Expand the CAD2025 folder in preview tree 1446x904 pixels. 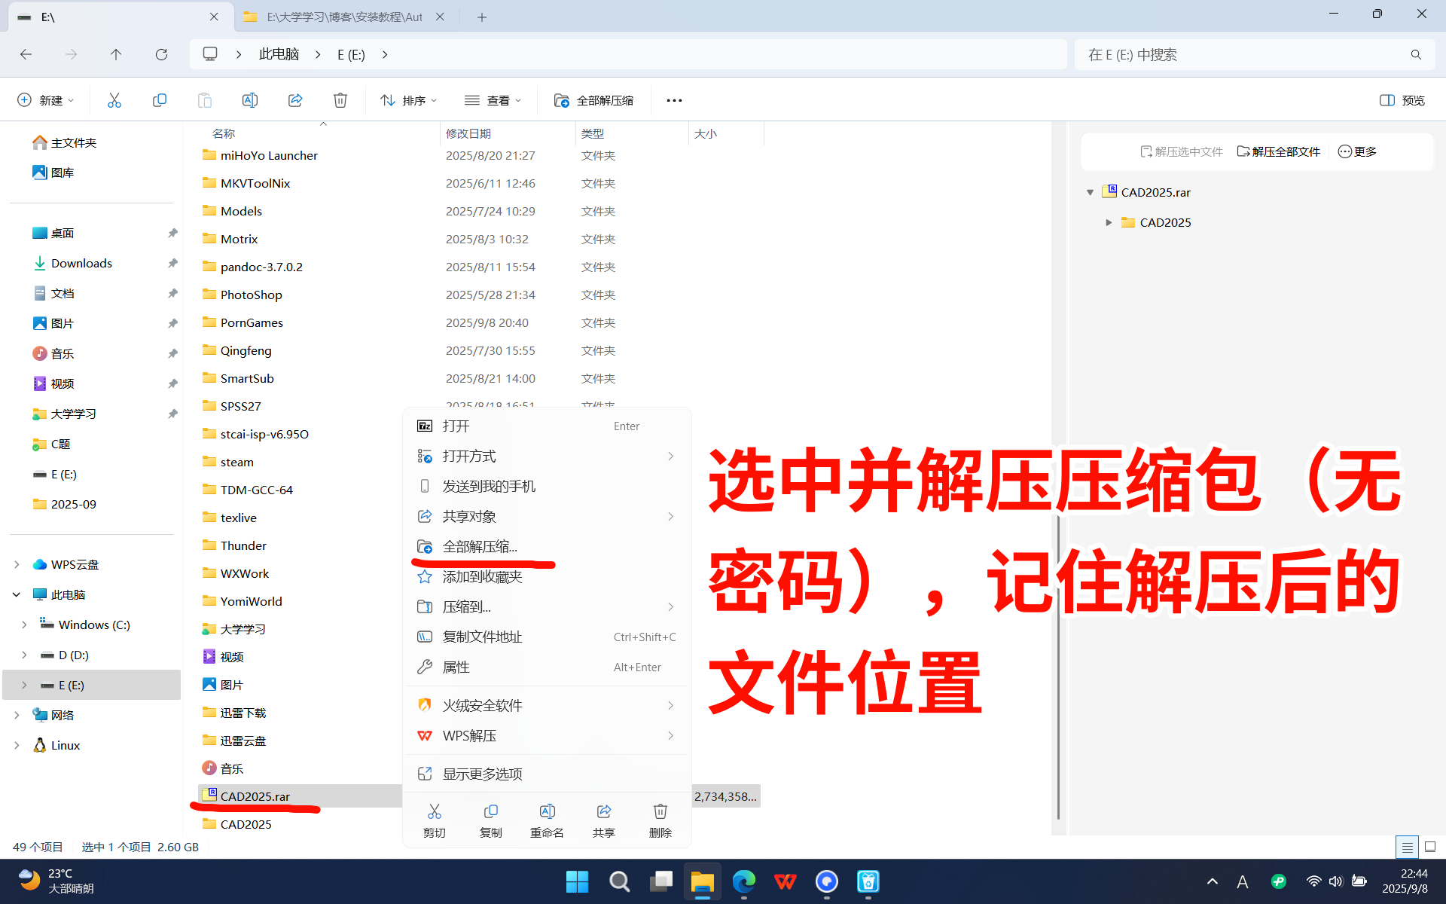(1109, 222)
